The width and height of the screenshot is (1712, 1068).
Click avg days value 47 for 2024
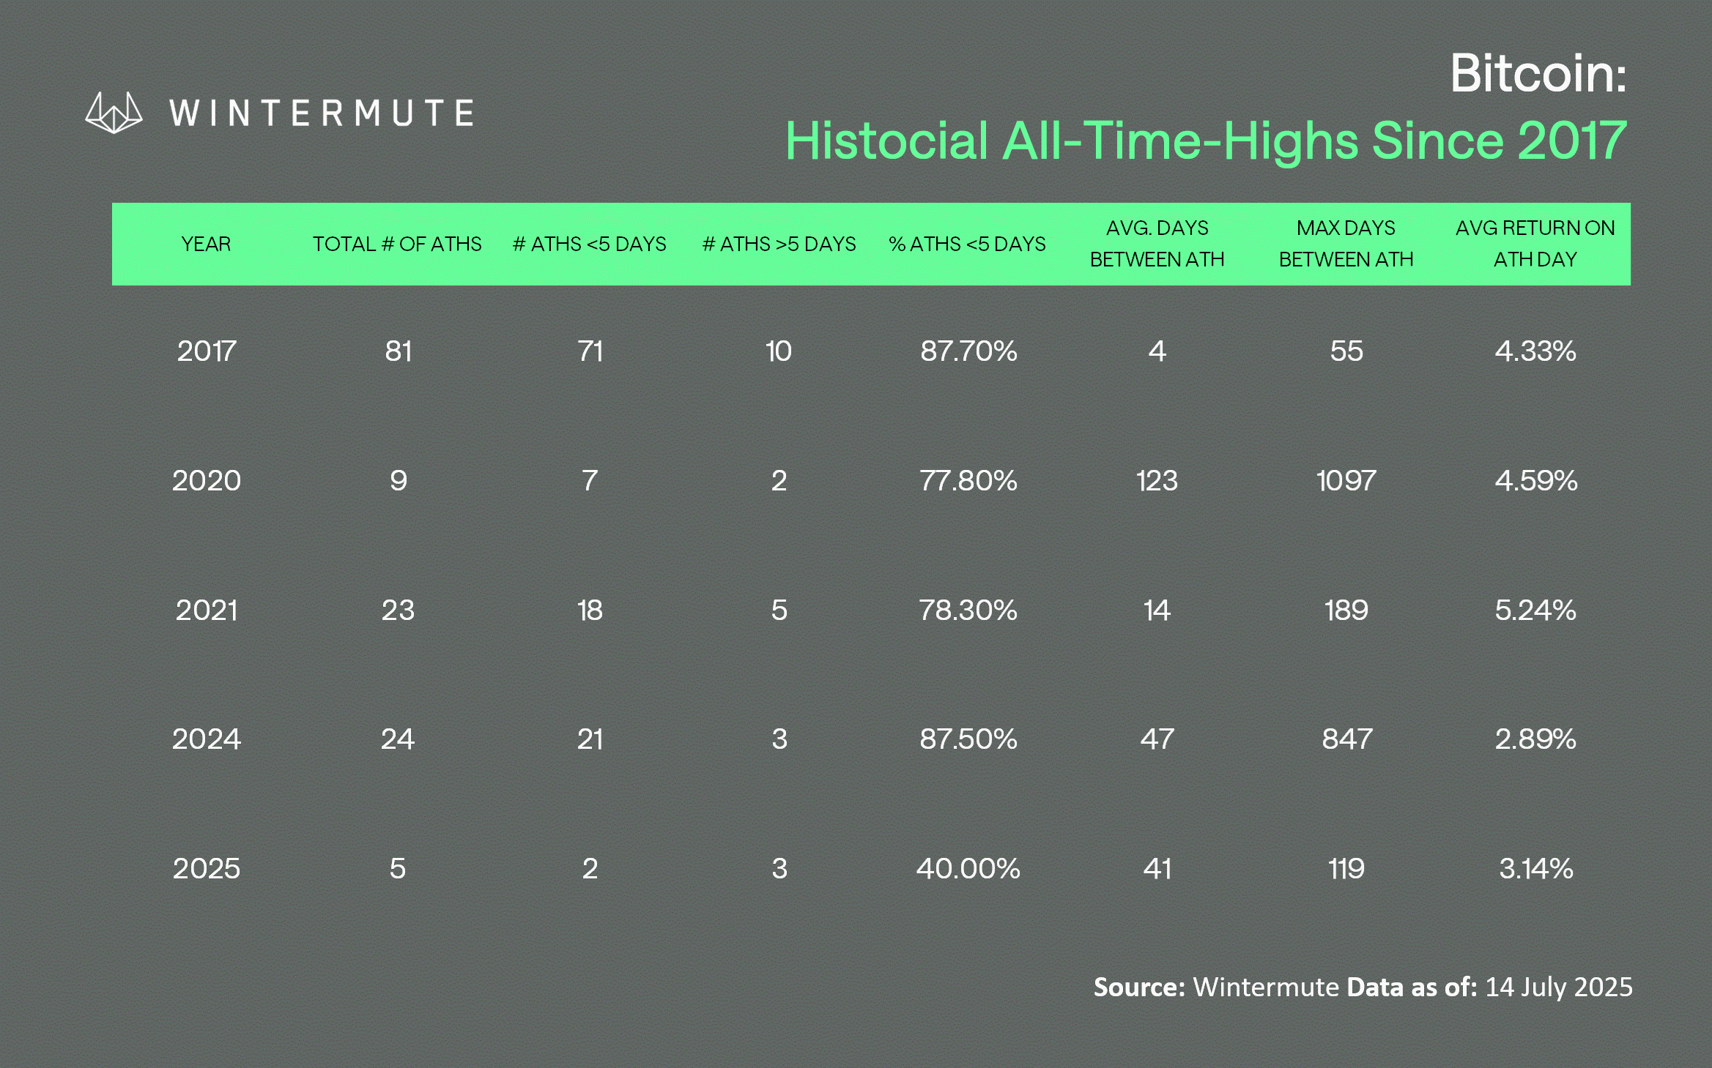(1157, 739)
